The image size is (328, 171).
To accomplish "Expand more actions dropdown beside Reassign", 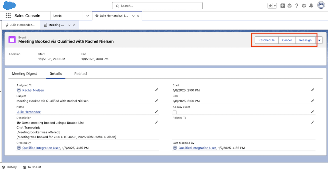I will click(319, 40).
